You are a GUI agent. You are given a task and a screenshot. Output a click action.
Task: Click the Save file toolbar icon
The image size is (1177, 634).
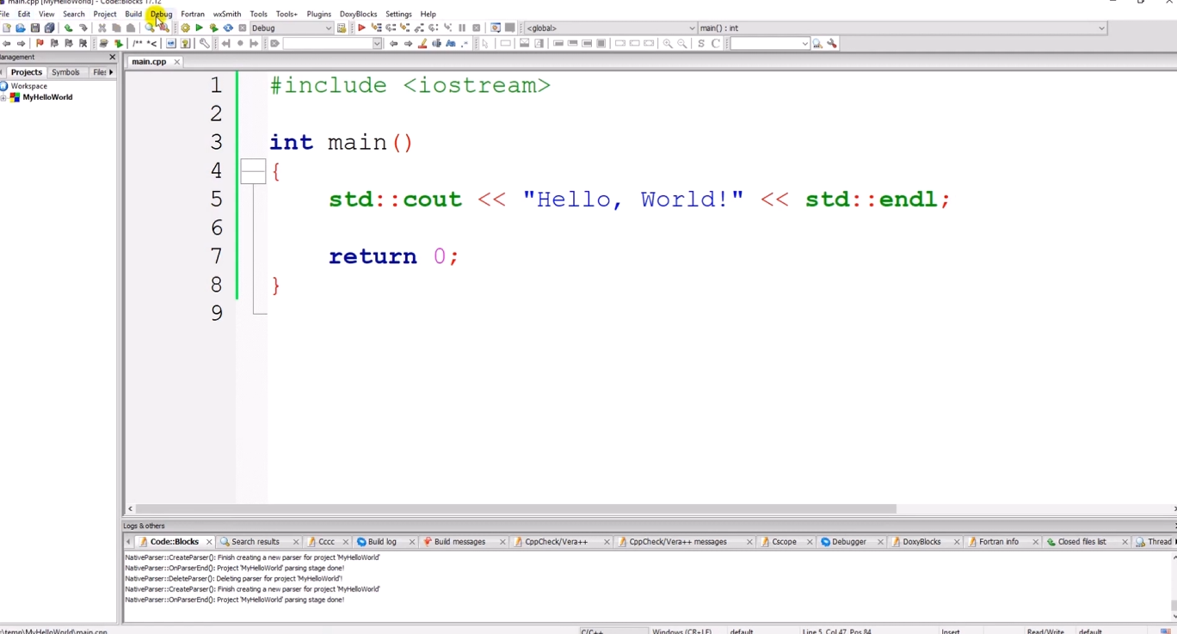click(35, 28)
